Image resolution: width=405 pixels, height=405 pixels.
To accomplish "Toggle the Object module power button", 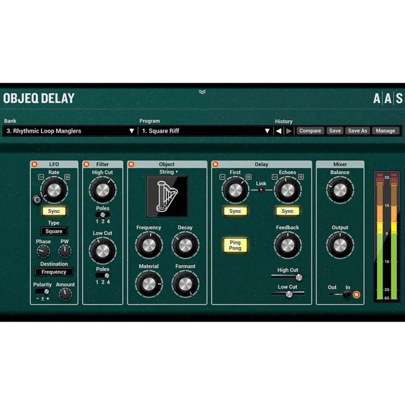I will tap(131, 164).
